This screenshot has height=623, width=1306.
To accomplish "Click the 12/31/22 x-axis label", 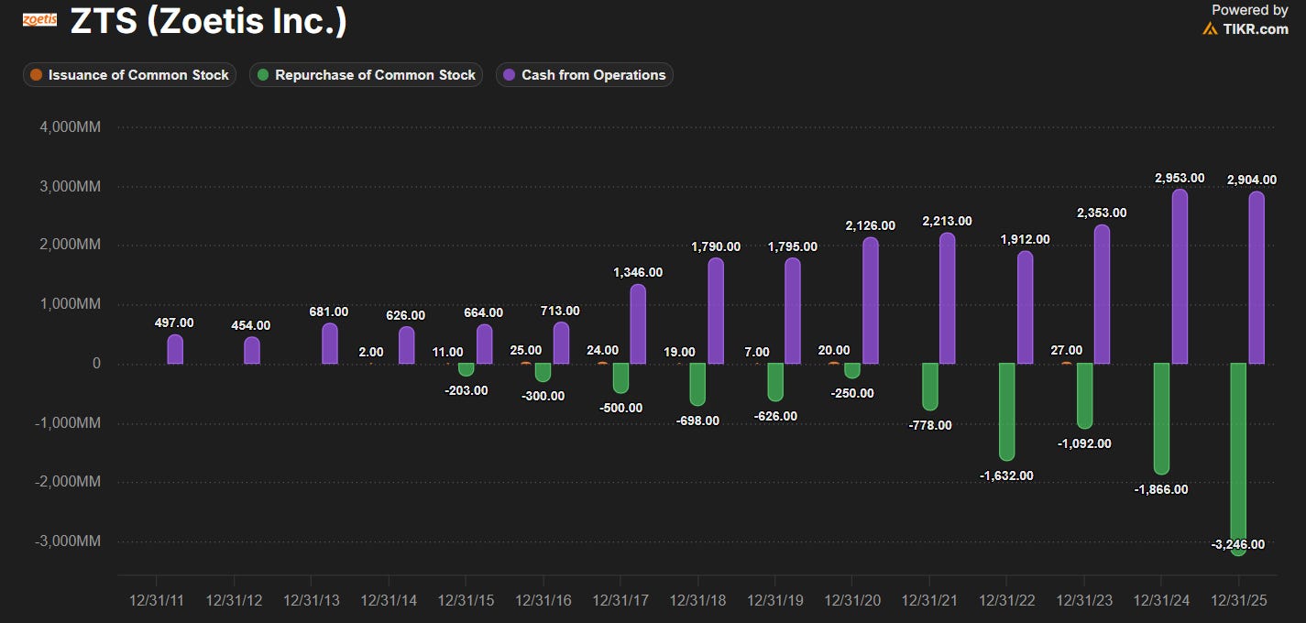I will click(1007, 601).
